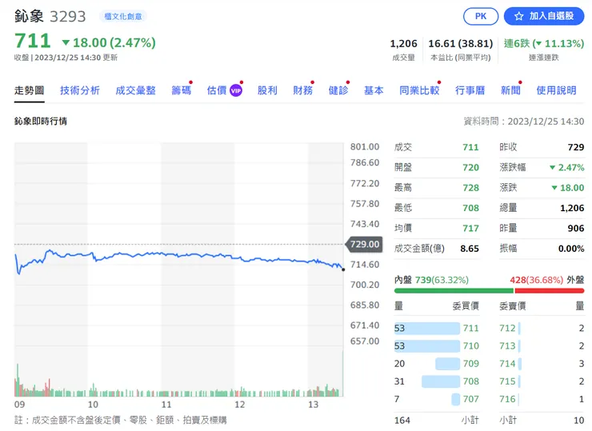This screenshot has width=592, height=431.
Task: Open the 同業比較 tab
Action: click(419, 90)
